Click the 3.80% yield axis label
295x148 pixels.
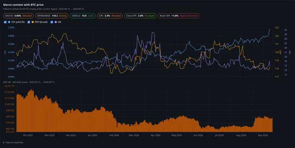(11, 77)
